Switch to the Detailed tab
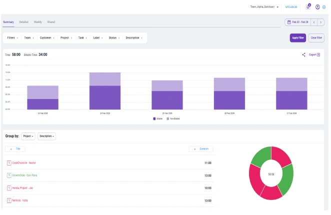 (x=23, y=22)
